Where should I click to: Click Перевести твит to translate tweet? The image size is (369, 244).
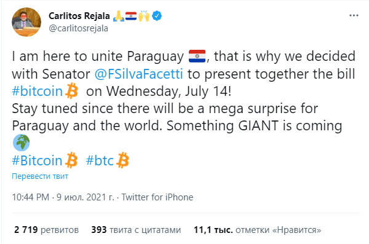[40, 176]
